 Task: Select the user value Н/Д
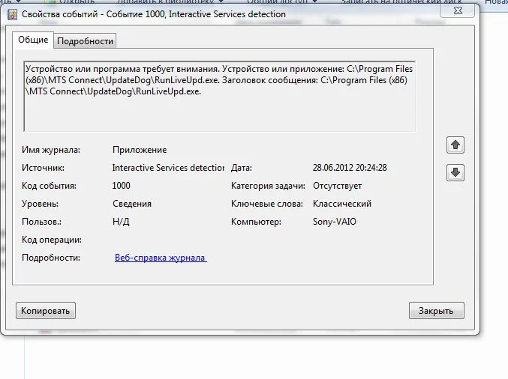click(121, 222)
